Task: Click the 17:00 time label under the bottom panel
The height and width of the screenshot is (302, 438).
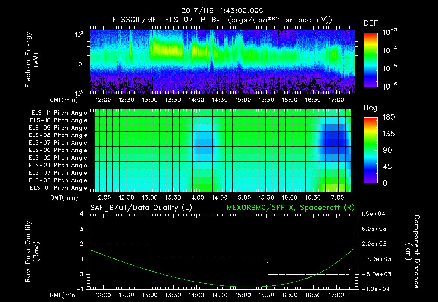Action: point(336,295)
